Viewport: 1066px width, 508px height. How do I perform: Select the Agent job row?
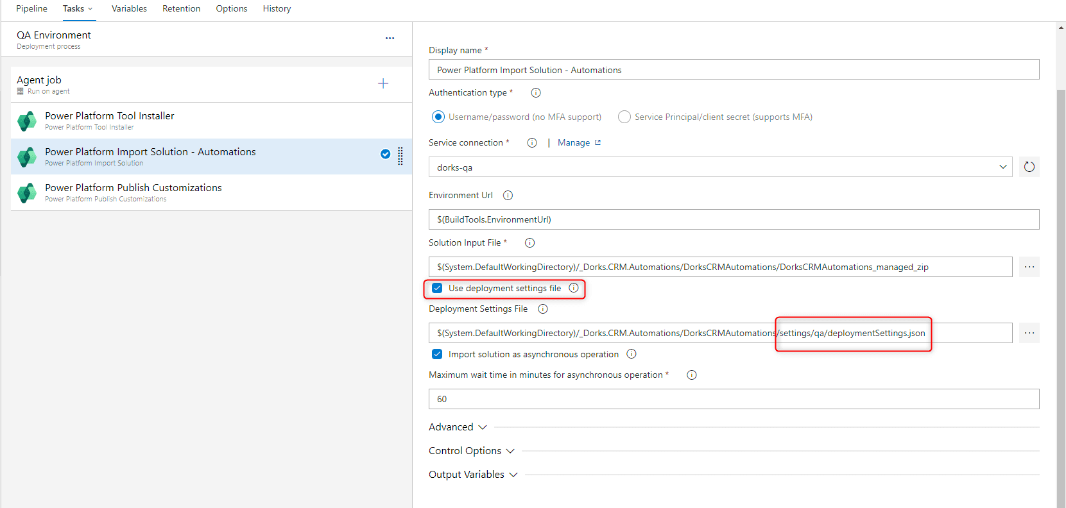click(212, 85)
